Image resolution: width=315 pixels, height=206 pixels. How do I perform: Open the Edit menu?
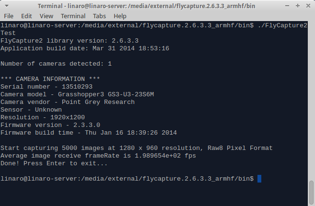pyautogui.click(x=26, y=16)
